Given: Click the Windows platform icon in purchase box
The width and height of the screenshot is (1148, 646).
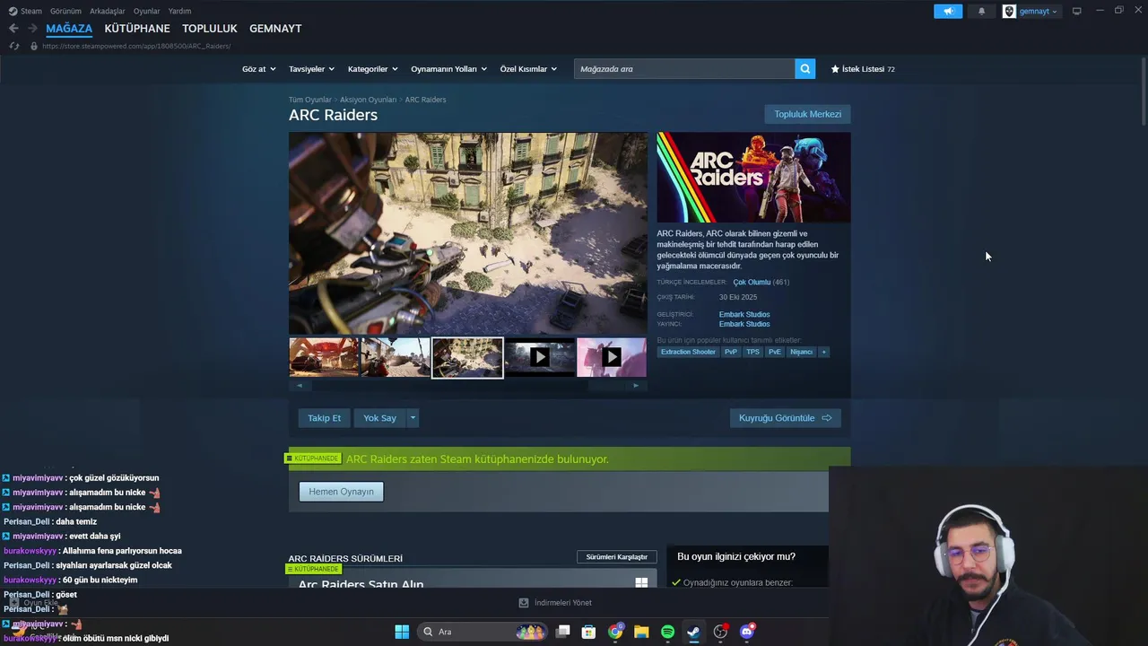Looking at the screenshot, I should [641, 583].
